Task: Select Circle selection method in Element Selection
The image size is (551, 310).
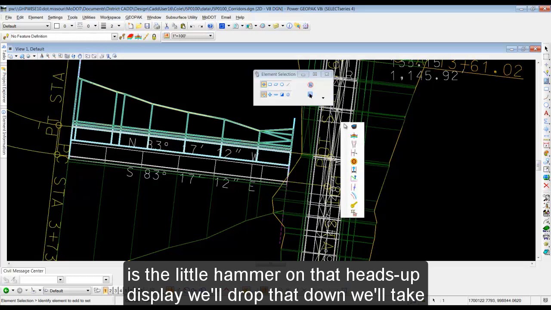Action: pos(282,84)
